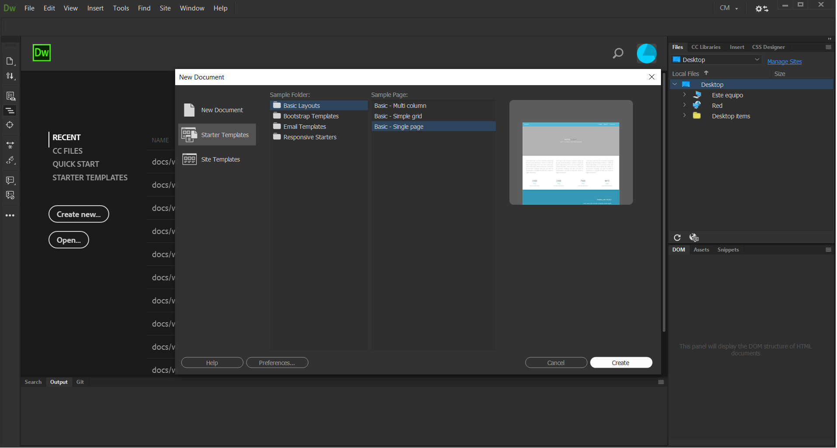Open the Window menu

tap(192, 8)
